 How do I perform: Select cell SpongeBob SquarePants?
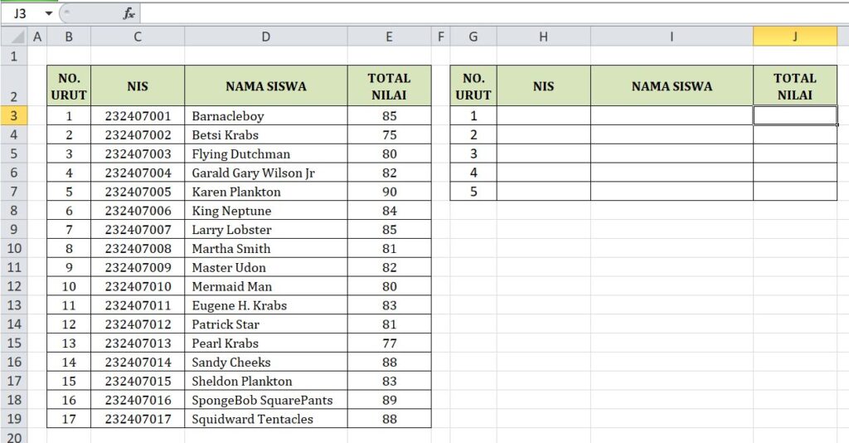click(x=266, y=400)
